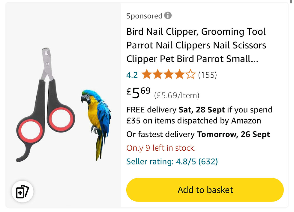
Task: Click the blue and yellow parrot picture
Action: point(96,125)
